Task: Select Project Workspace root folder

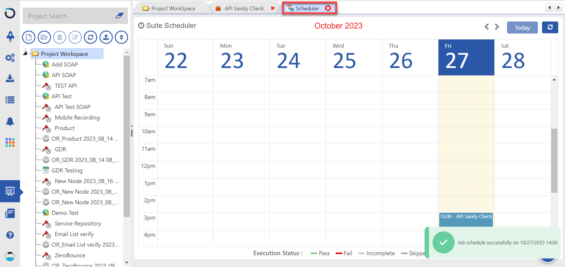Action: tap(67, 54)
